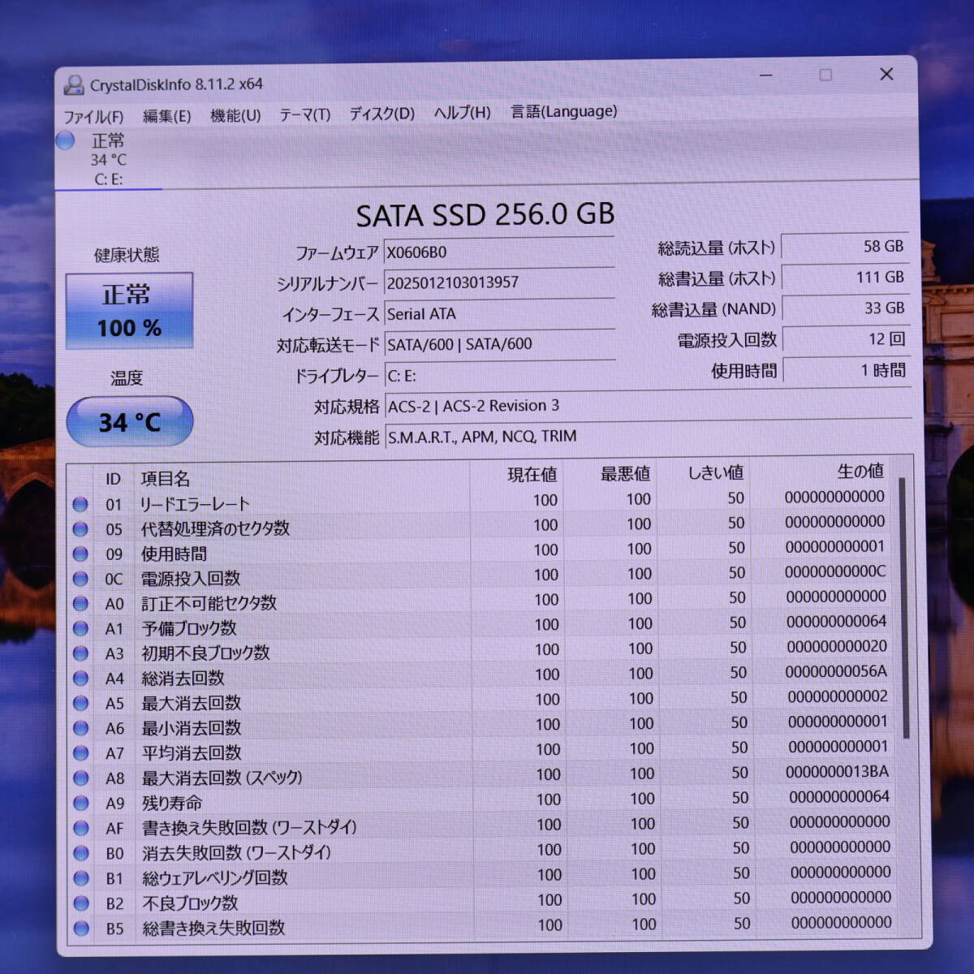Click status dot of row A3 初期不良ブロック数

click(80, 653)
